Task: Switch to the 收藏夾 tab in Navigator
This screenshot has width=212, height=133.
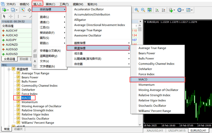Action: (18, 129)
